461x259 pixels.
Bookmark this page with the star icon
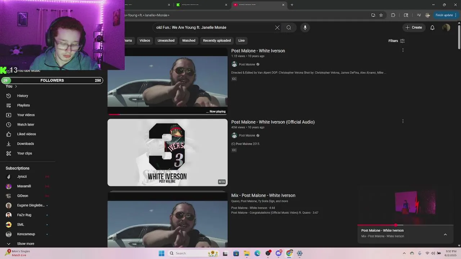pos(381,15)
